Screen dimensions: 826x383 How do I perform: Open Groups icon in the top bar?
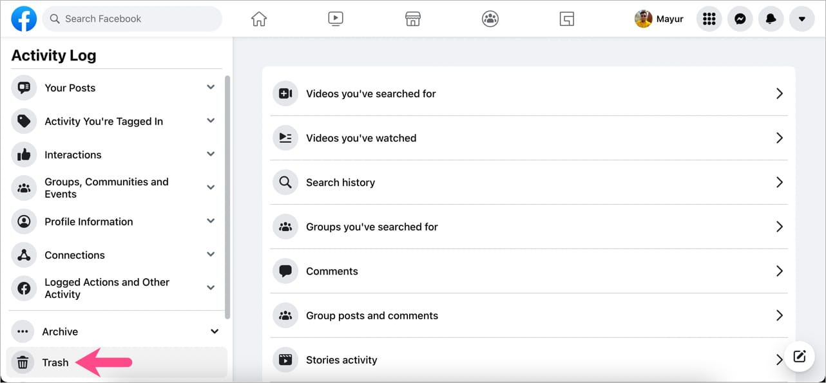(490, 19)
